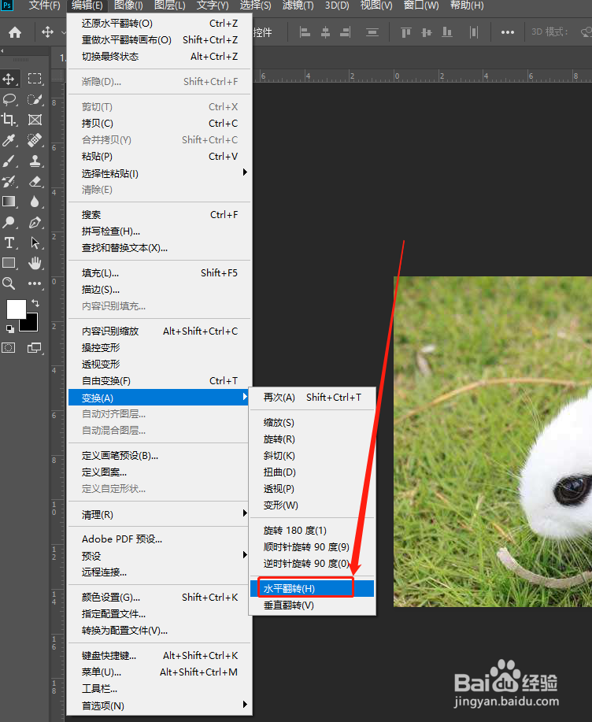The width and height of the screenshot is (592, 722).
Task: Expand the 清理(R) submenu
Action: 158,514
